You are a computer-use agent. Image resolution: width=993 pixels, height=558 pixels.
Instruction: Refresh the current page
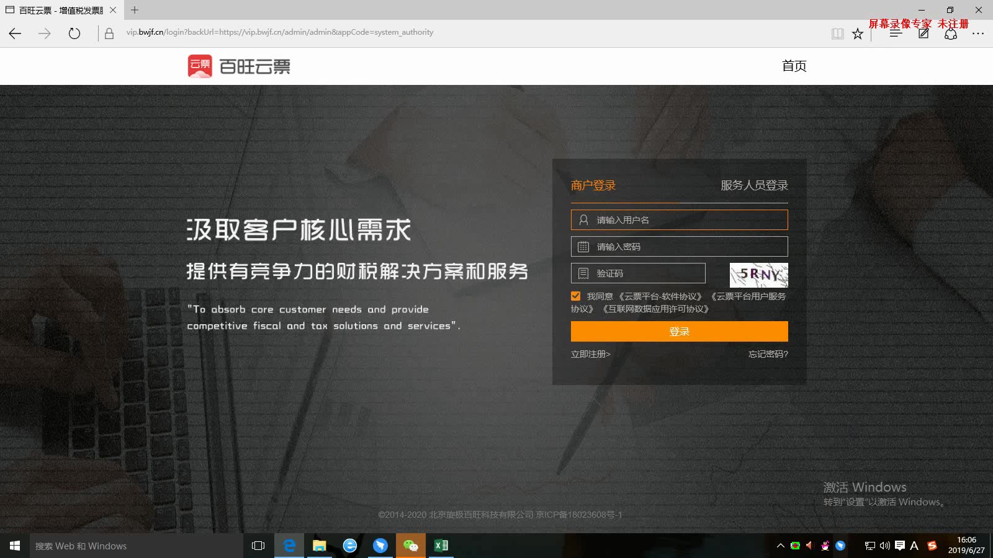(74, 33)
